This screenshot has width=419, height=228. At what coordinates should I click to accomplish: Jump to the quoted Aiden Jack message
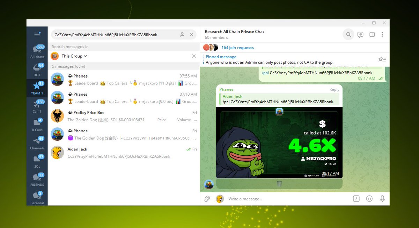pyautogui.click(x=279, y=99)
